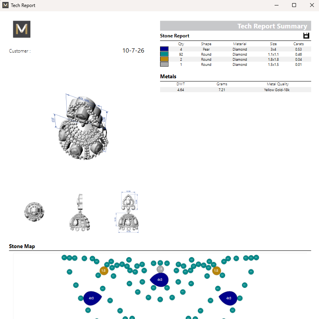Click the gray 1.5 stone marker
319x319 pixels.
[x=160, y=269]
